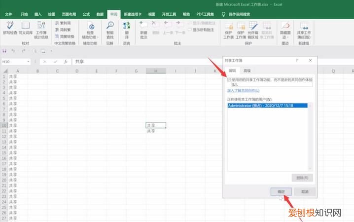Toggle 显示所有批注 show all comments

(201, 30)
